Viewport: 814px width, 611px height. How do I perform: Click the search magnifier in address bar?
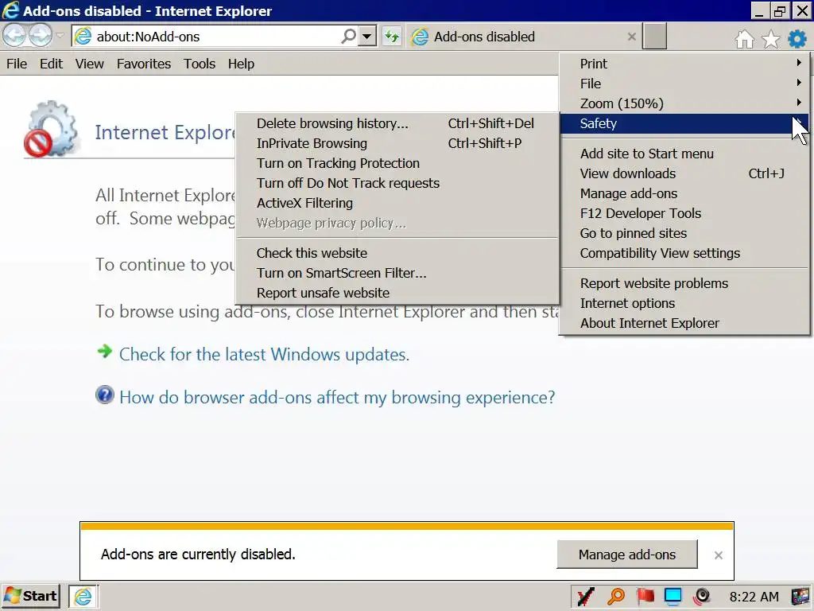click(349, 37)
